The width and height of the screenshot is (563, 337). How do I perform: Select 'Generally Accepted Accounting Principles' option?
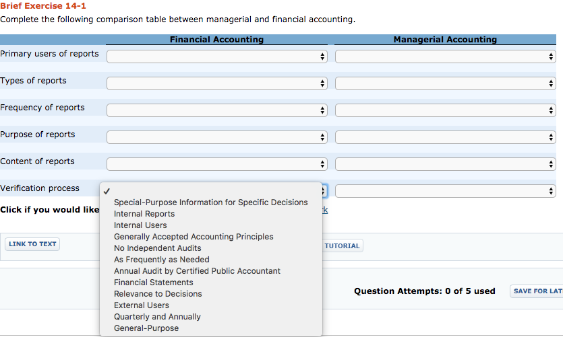click(x=194, y=237)
